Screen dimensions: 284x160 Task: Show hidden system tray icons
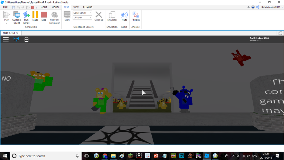[234, 156]
